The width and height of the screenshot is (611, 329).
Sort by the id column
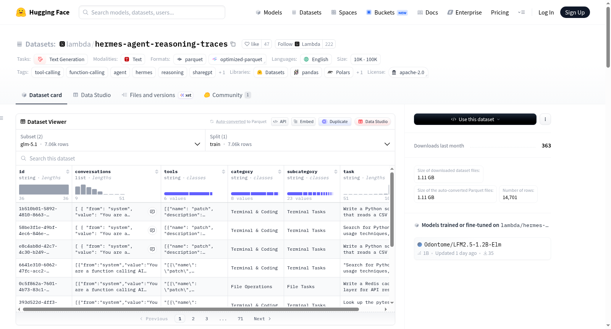point(68,172)
